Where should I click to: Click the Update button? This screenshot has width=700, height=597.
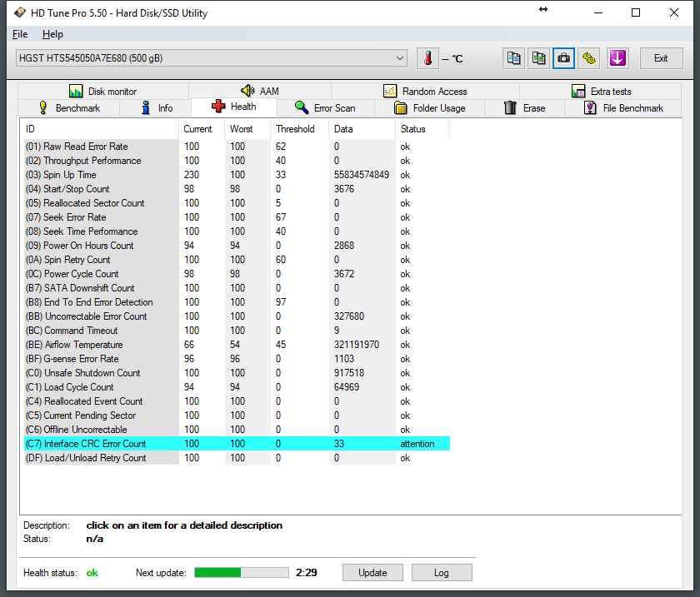[x=372, y=573]
